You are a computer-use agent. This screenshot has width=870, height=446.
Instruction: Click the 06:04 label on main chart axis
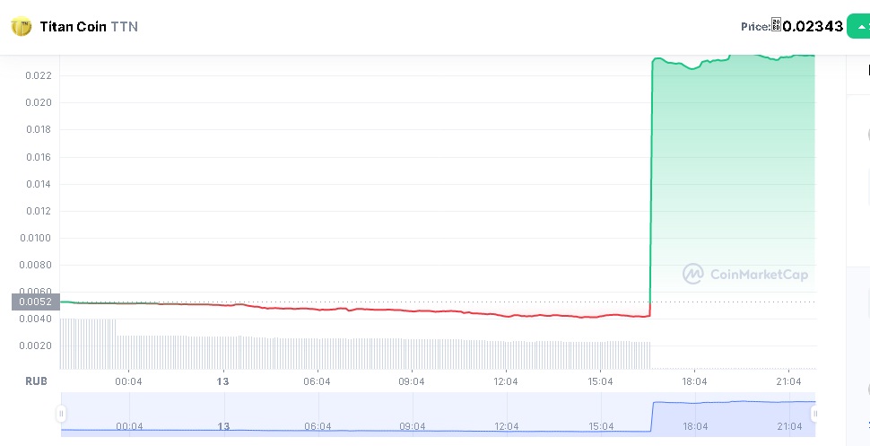pyautogui.click(x=317, y=381)
